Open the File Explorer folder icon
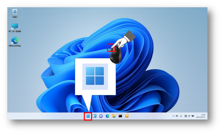Image resolution: width=222 pixels, height=134 pixels. pos(114,116)
